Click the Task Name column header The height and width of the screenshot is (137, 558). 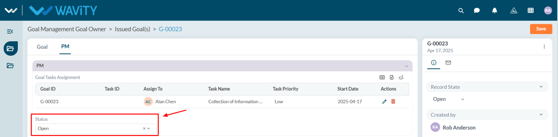point(219,89)
